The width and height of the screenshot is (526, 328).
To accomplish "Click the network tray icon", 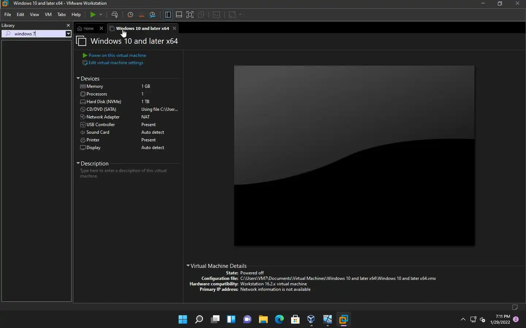I will [473, 320].
